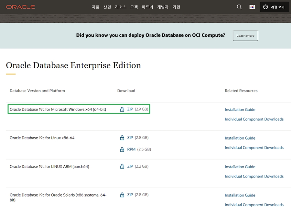Click the lock icon beside the RPM download
The image size is (291, 214).
point(122,149)
